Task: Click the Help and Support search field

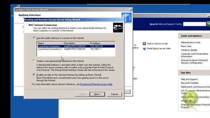Action: pyautogui.click(x=195, y=24)
